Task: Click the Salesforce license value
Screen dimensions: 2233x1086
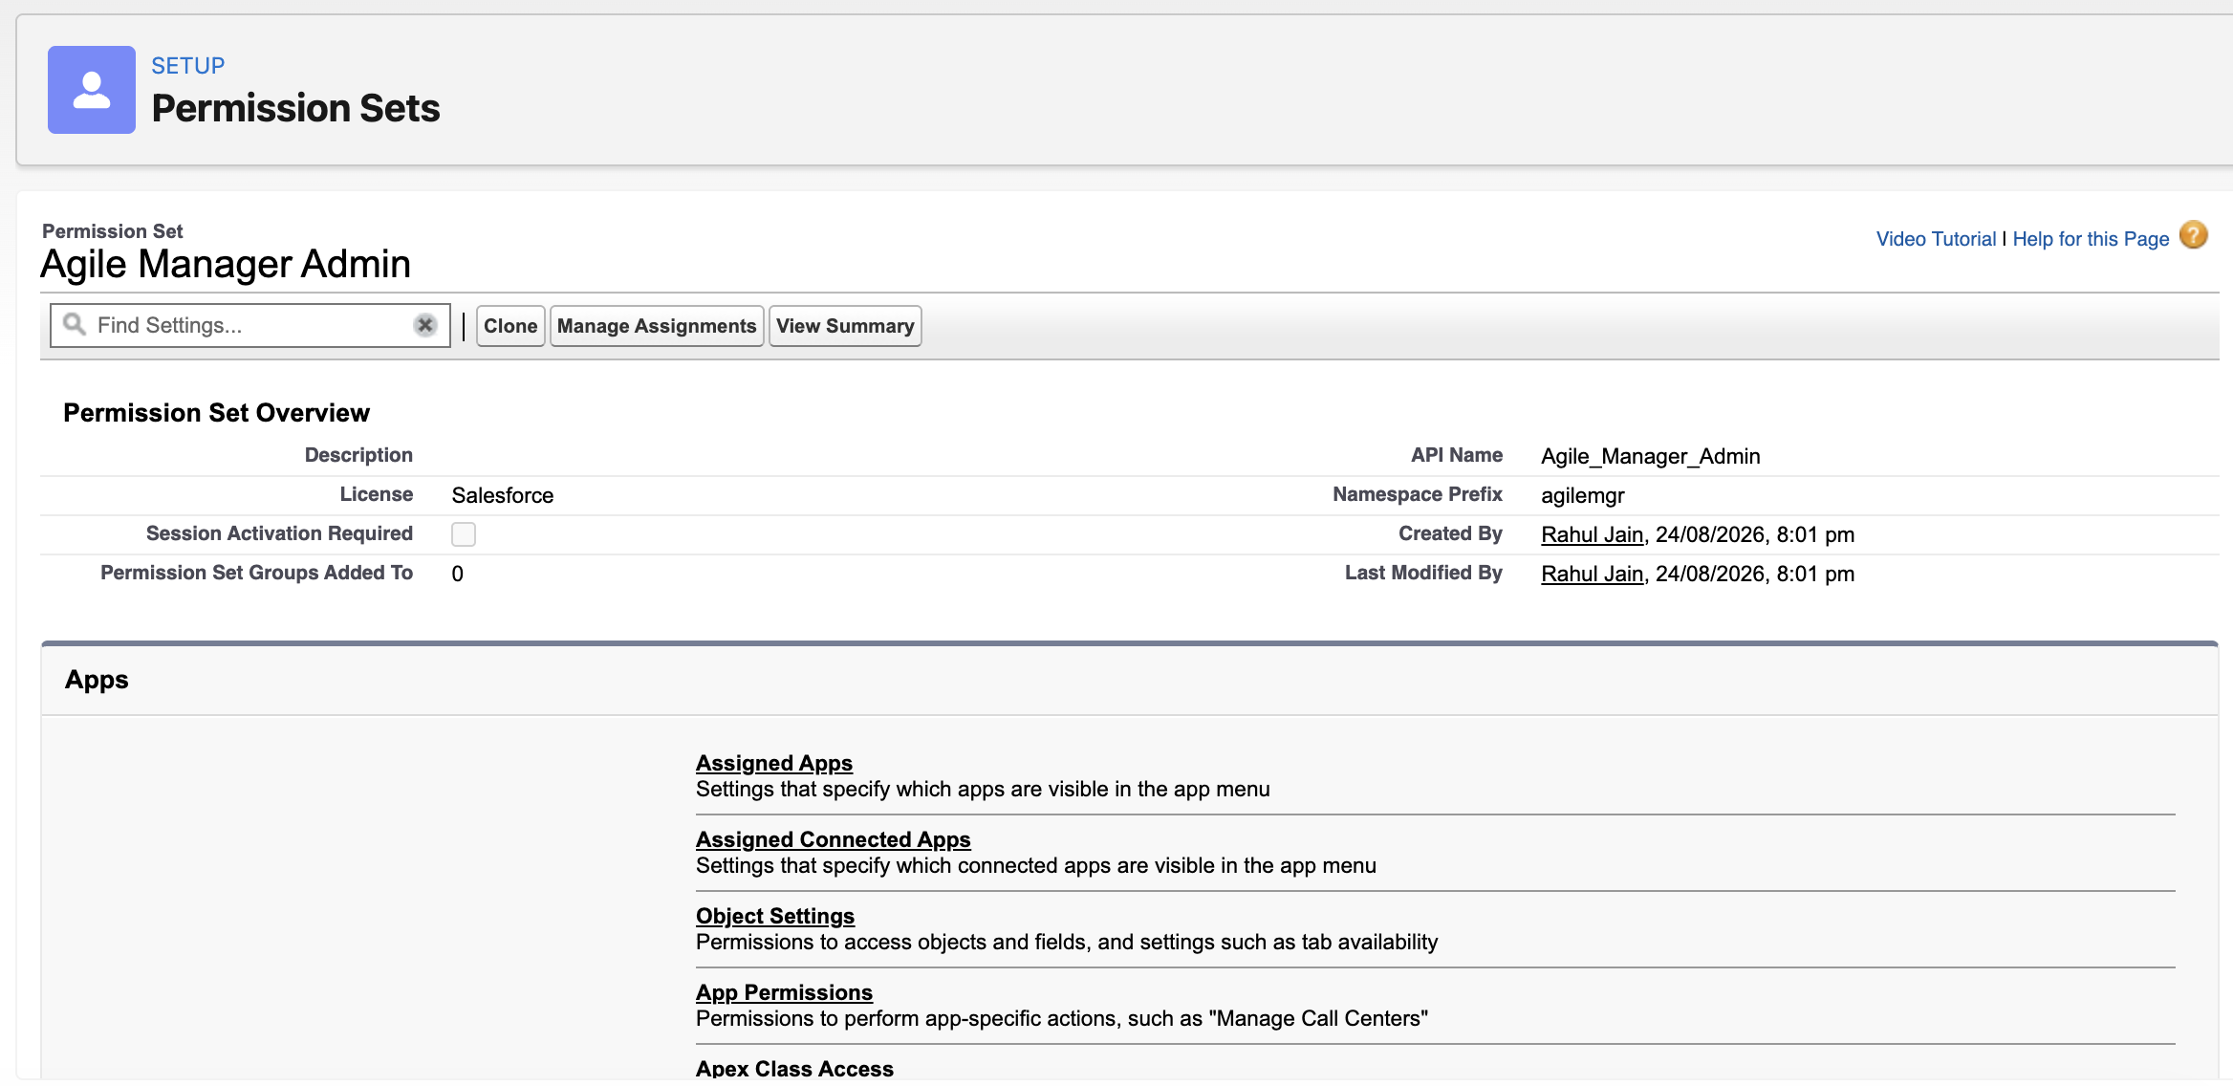Action: click(503, 495)
